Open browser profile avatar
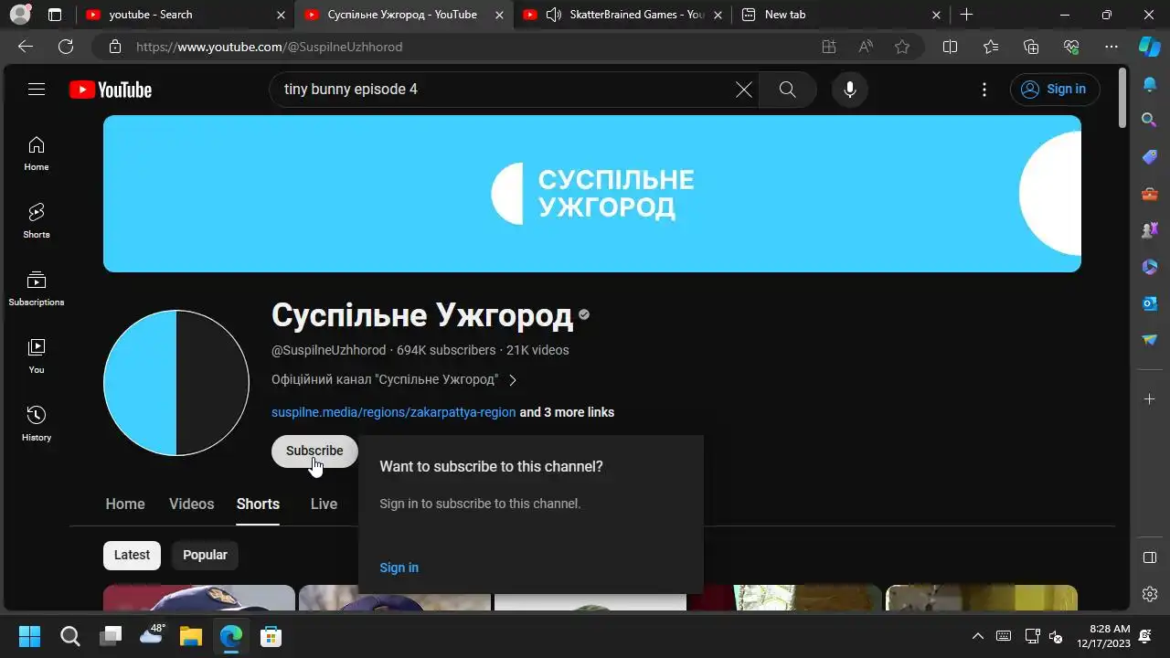Image resolution: width=1170 pixels, height=658 pixels. (x=20, y=15)
